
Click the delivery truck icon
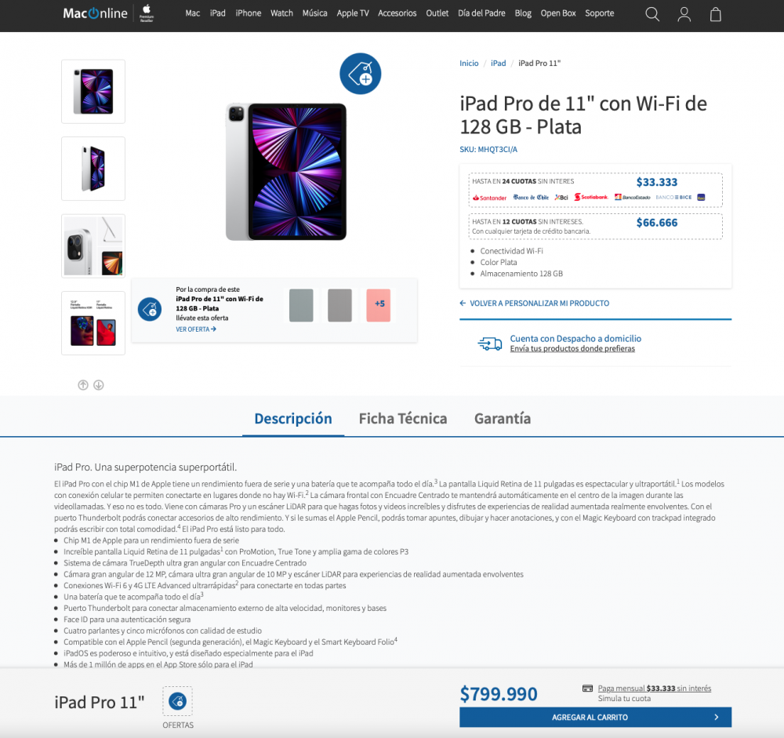tap(490, 344)
